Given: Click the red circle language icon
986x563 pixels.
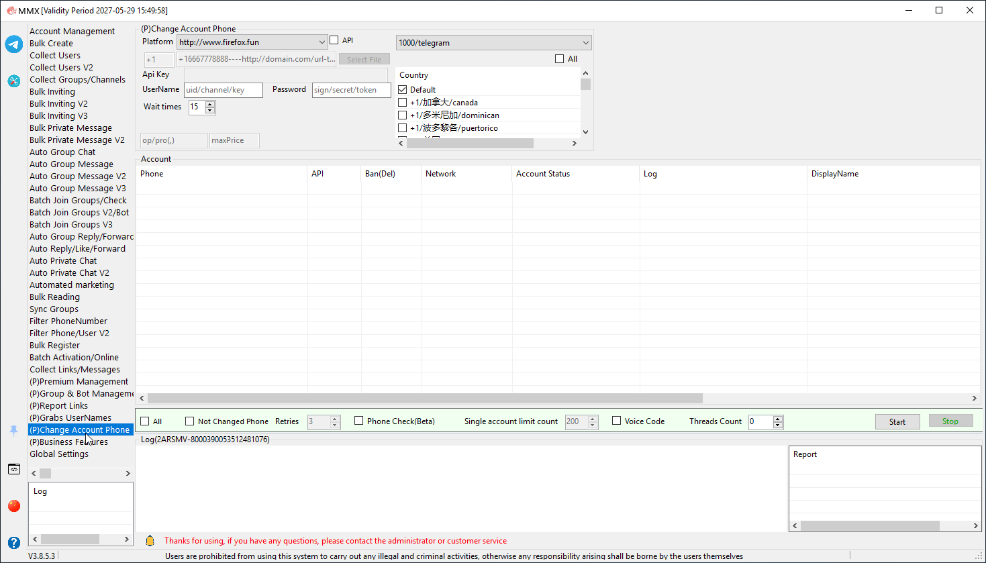Looking at the screenshot, I should pos(14,506).
